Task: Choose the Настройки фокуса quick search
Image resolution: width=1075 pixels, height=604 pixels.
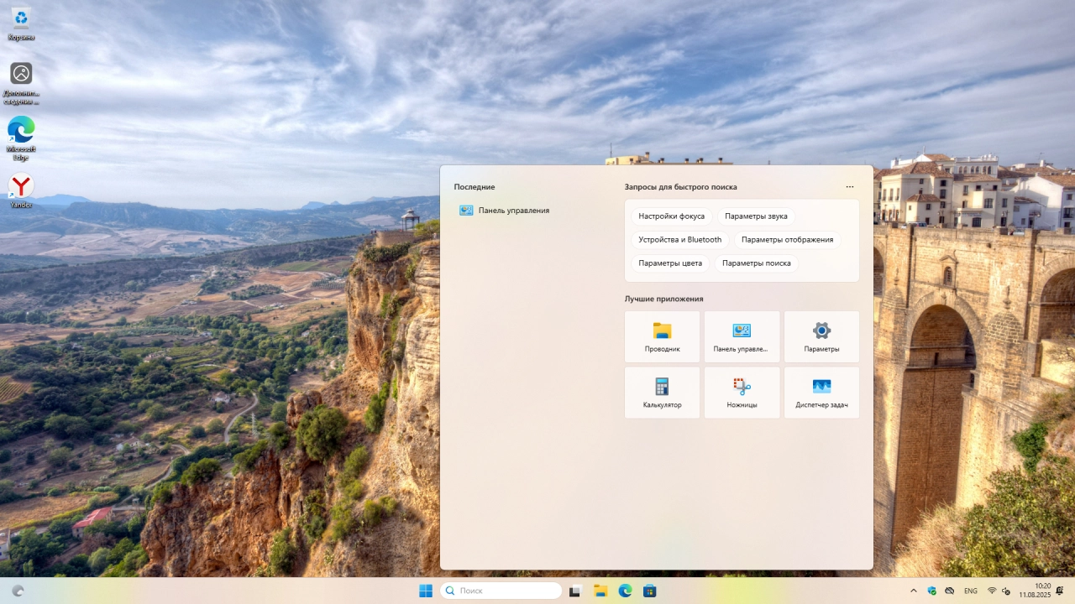Action: click(671, 216)
